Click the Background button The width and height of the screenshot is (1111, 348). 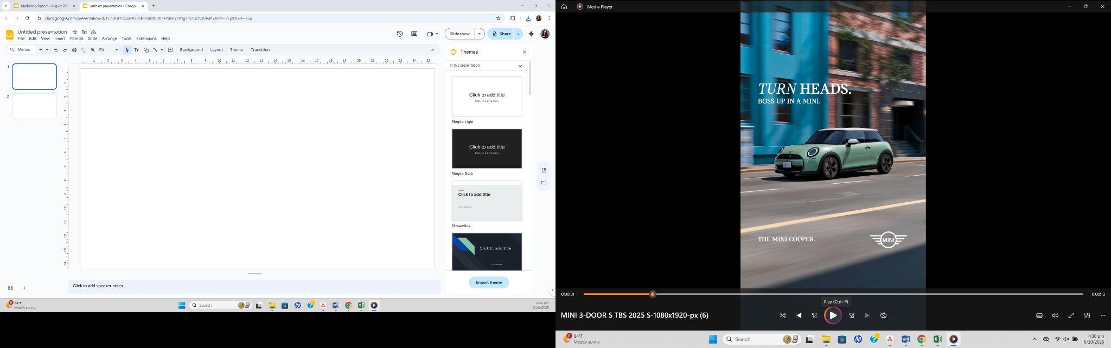pyautogui.click(x=191, y=50)
